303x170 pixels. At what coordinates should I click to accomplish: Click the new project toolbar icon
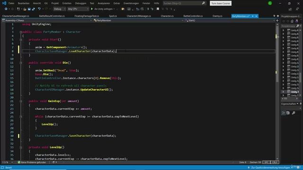(18, 9)
